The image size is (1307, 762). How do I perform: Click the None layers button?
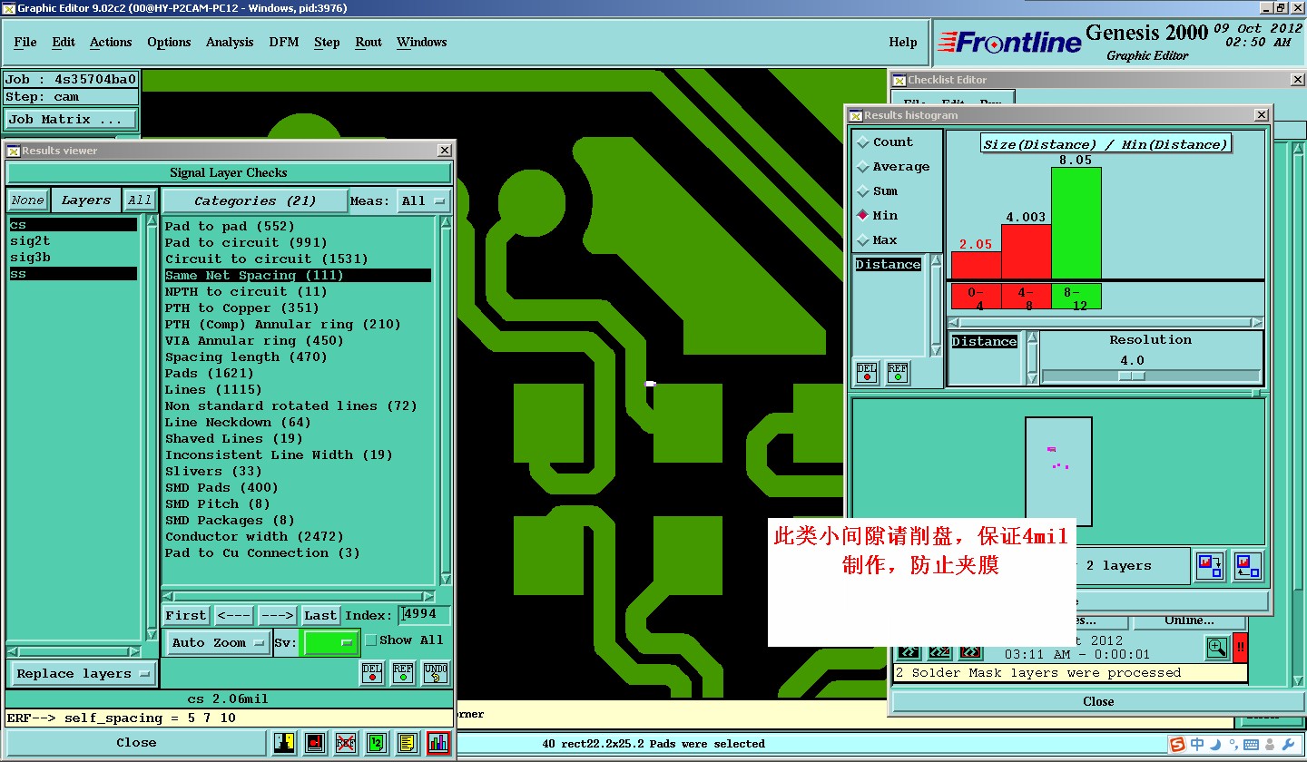point(28,200)
